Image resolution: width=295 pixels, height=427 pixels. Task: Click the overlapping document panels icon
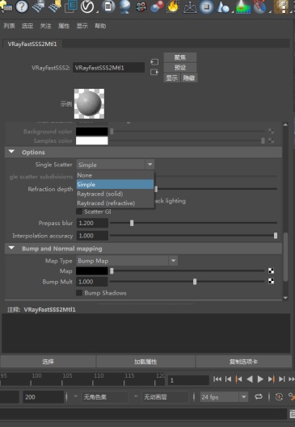(x=71, y=6)
